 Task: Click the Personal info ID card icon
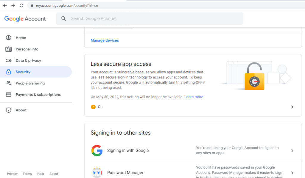coord(9,49)
